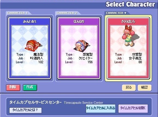Click the 戻る back button
This screenshot has width=158, height=117.
(x=129, y=88)
